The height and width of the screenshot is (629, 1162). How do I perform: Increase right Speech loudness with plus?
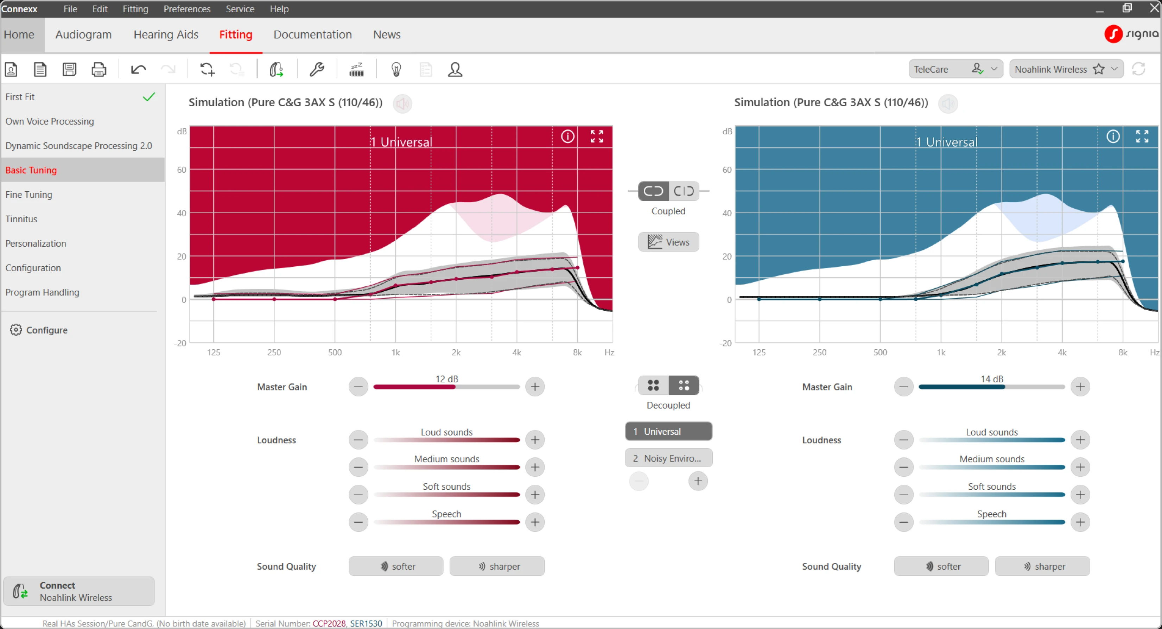[1080, 522]
